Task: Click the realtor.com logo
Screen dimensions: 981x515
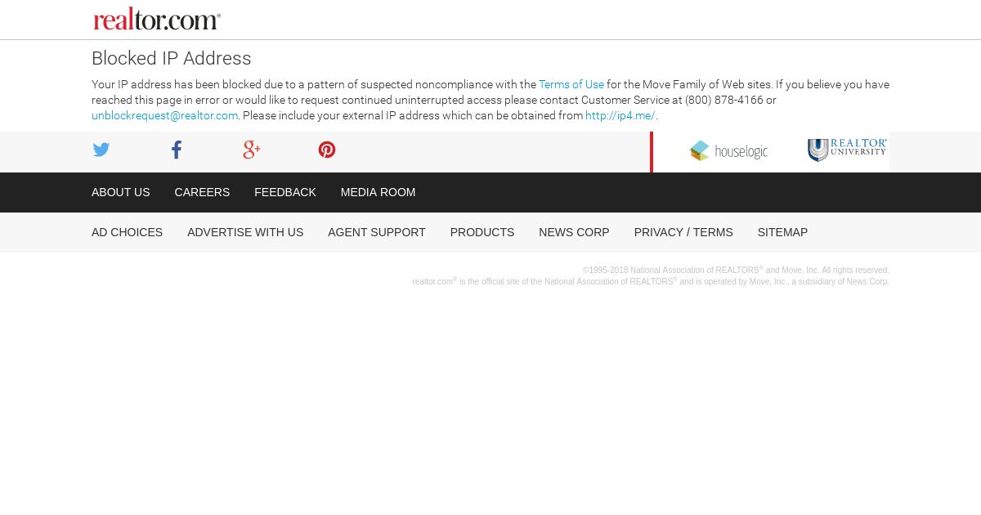Action: 157,20
